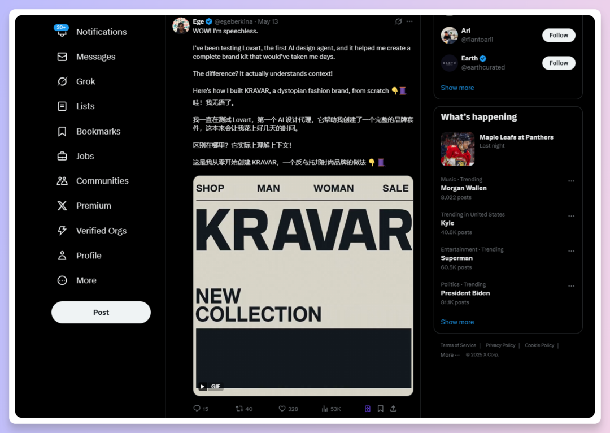The width and height of the screenshot is (610, 433).
Task: Open Jobs via the briefcase icon
Action: [x=62, y=156]
